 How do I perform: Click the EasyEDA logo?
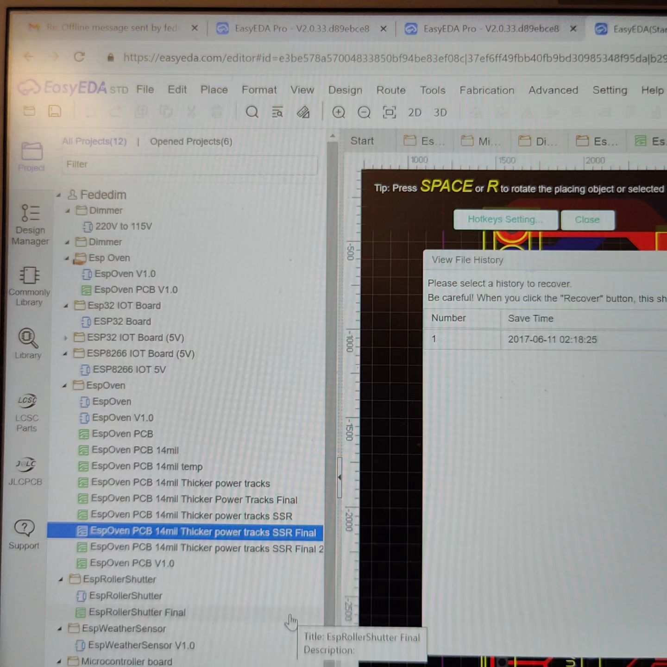72,88
